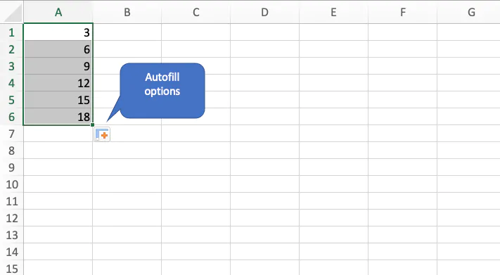Click cell A2 containing 6

[x=58, y=49]
